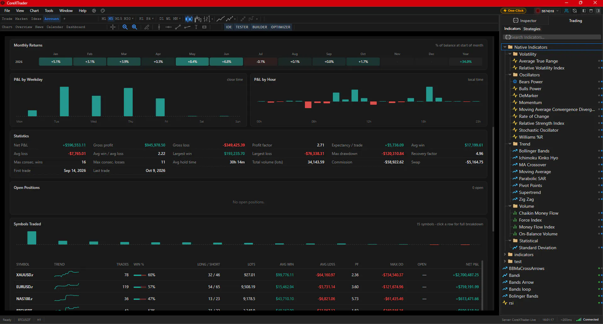603x324 pixels.
Task: Select the pencil drawing tool
Action: click(x=147, y=27)
